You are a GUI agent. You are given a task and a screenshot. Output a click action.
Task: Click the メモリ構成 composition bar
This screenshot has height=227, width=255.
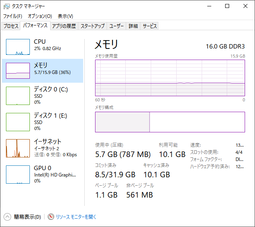pyautogui.click(x=170, y=122)
